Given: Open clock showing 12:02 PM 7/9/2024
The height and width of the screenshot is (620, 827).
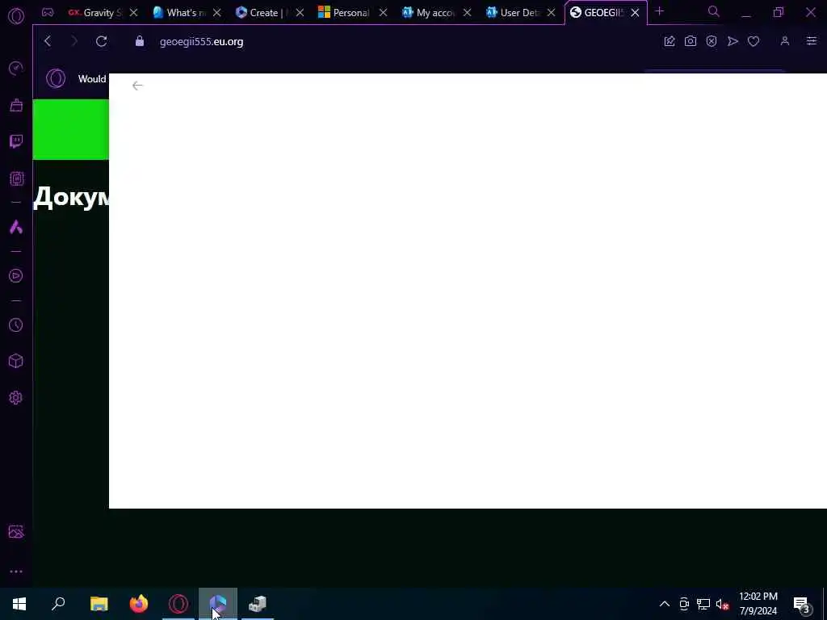Looking at the screenshot, I should [758, 604].
